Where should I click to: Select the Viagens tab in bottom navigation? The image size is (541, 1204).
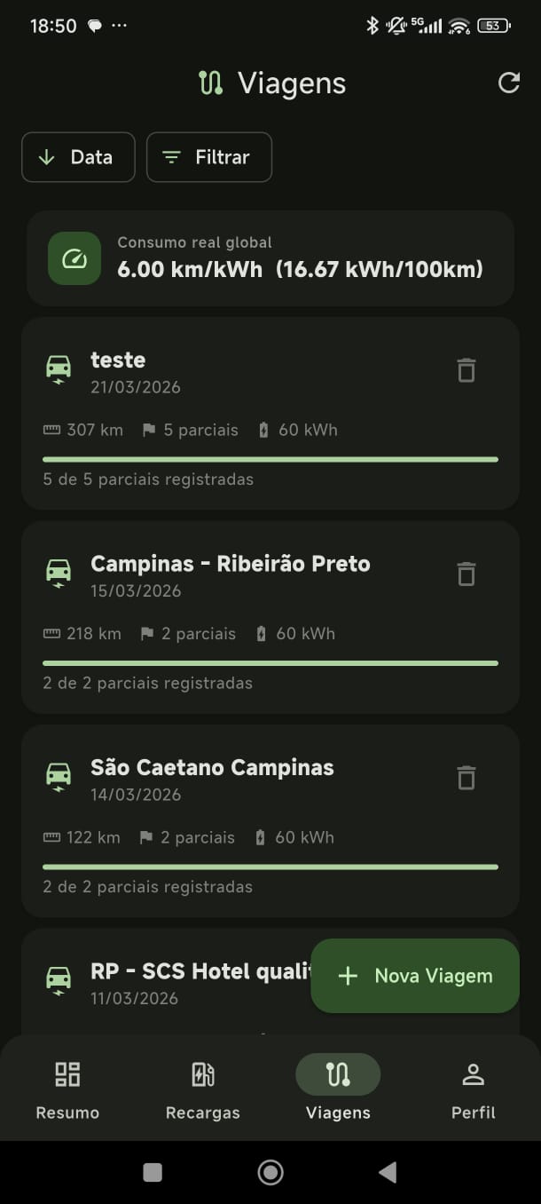click(x=338, y=1088)
